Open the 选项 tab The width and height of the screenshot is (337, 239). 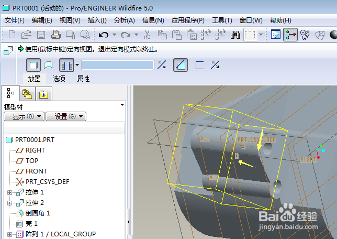(59, 79)
